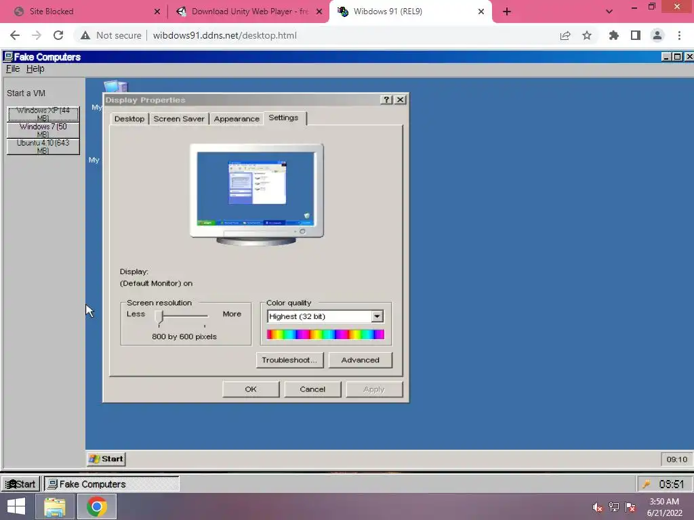
Task: Switch to the Site Blocked tab
Action: click(x=87, y=12)
